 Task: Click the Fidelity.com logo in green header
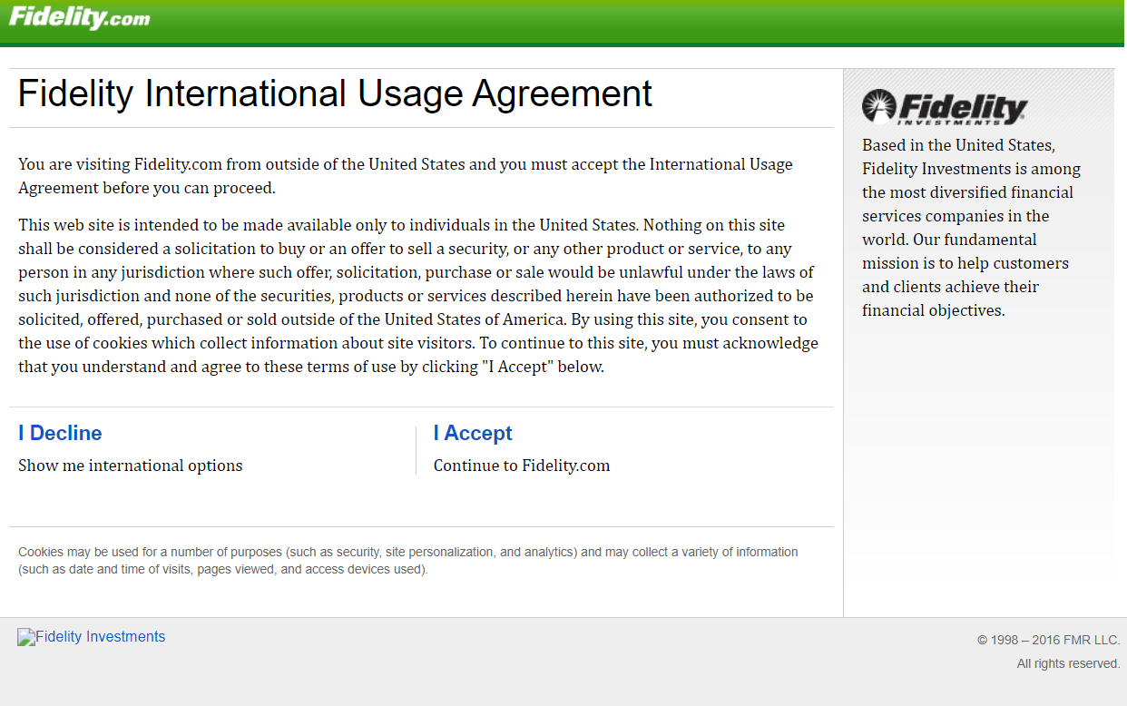tap(79, 16)
